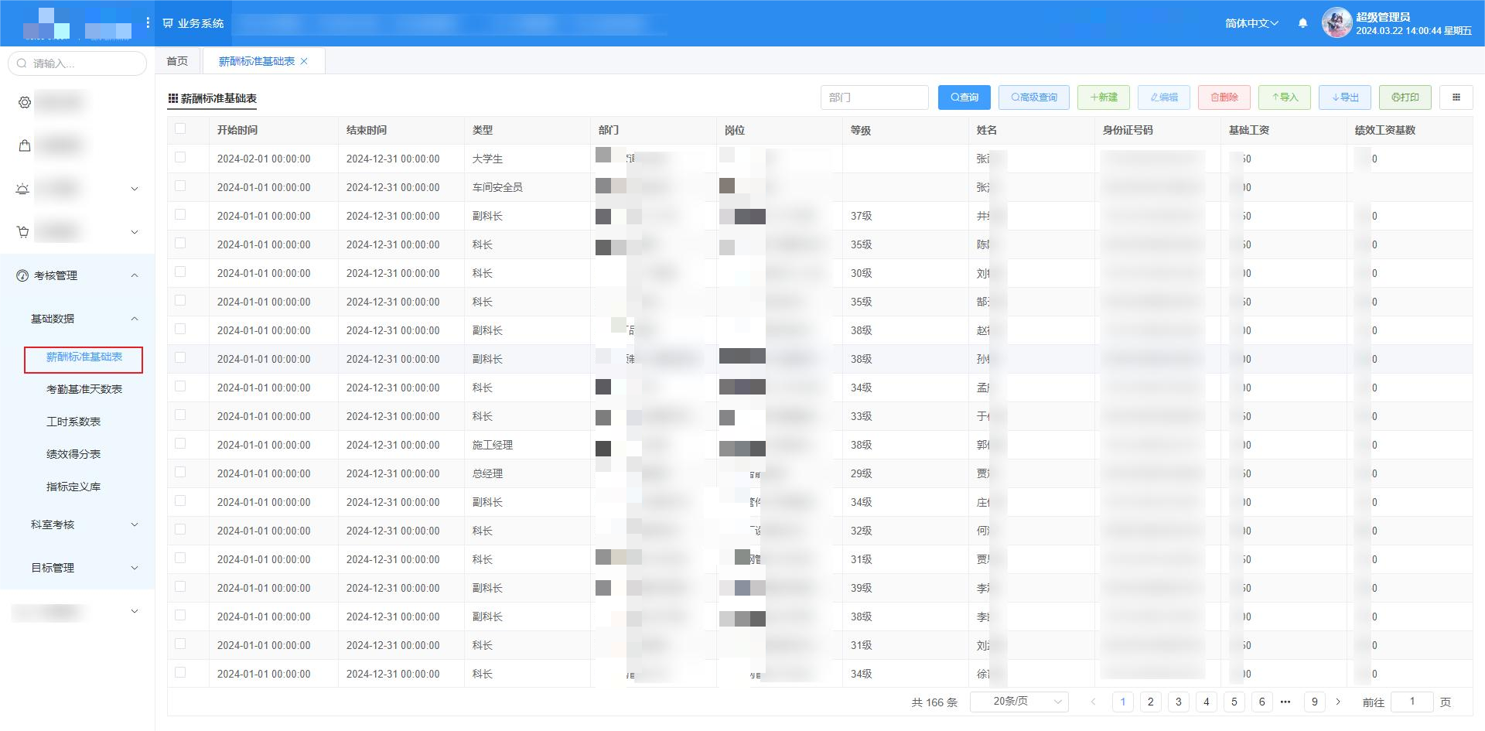The width and height of the screenshot is (1485, 731).
Task: Click the alarm light sidebar icon
Action: click(23, 189)
